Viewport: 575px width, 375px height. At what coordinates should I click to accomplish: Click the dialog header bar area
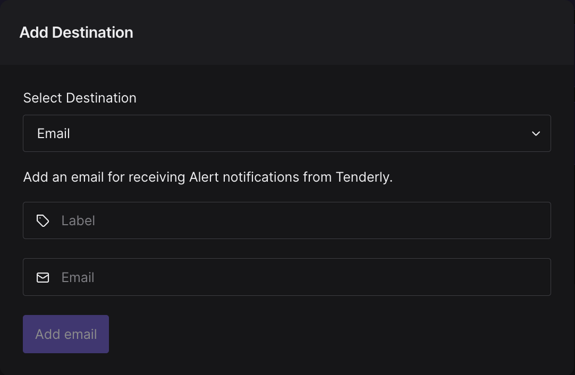[x=287, y=32]
